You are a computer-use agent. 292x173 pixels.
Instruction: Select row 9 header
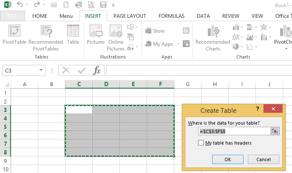[x=5, y=161]
